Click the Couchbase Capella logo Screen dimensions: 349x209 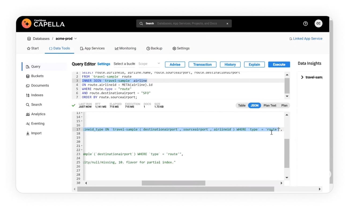(x=43, y=24)
